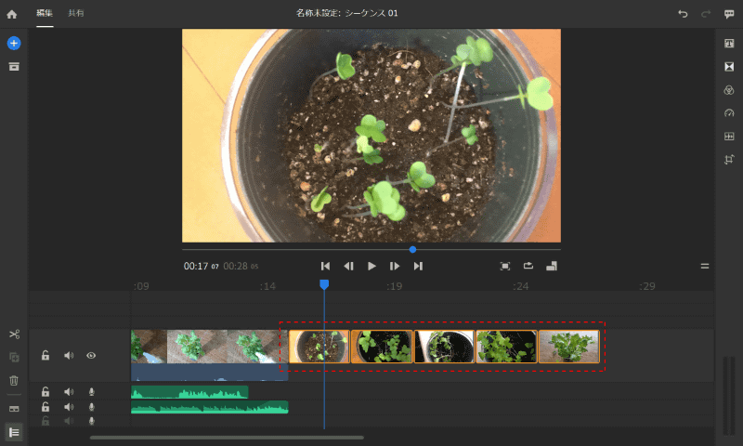
Task: Open the Transitions panel icon
Action: pyautogui.click(x=729, y=67)
